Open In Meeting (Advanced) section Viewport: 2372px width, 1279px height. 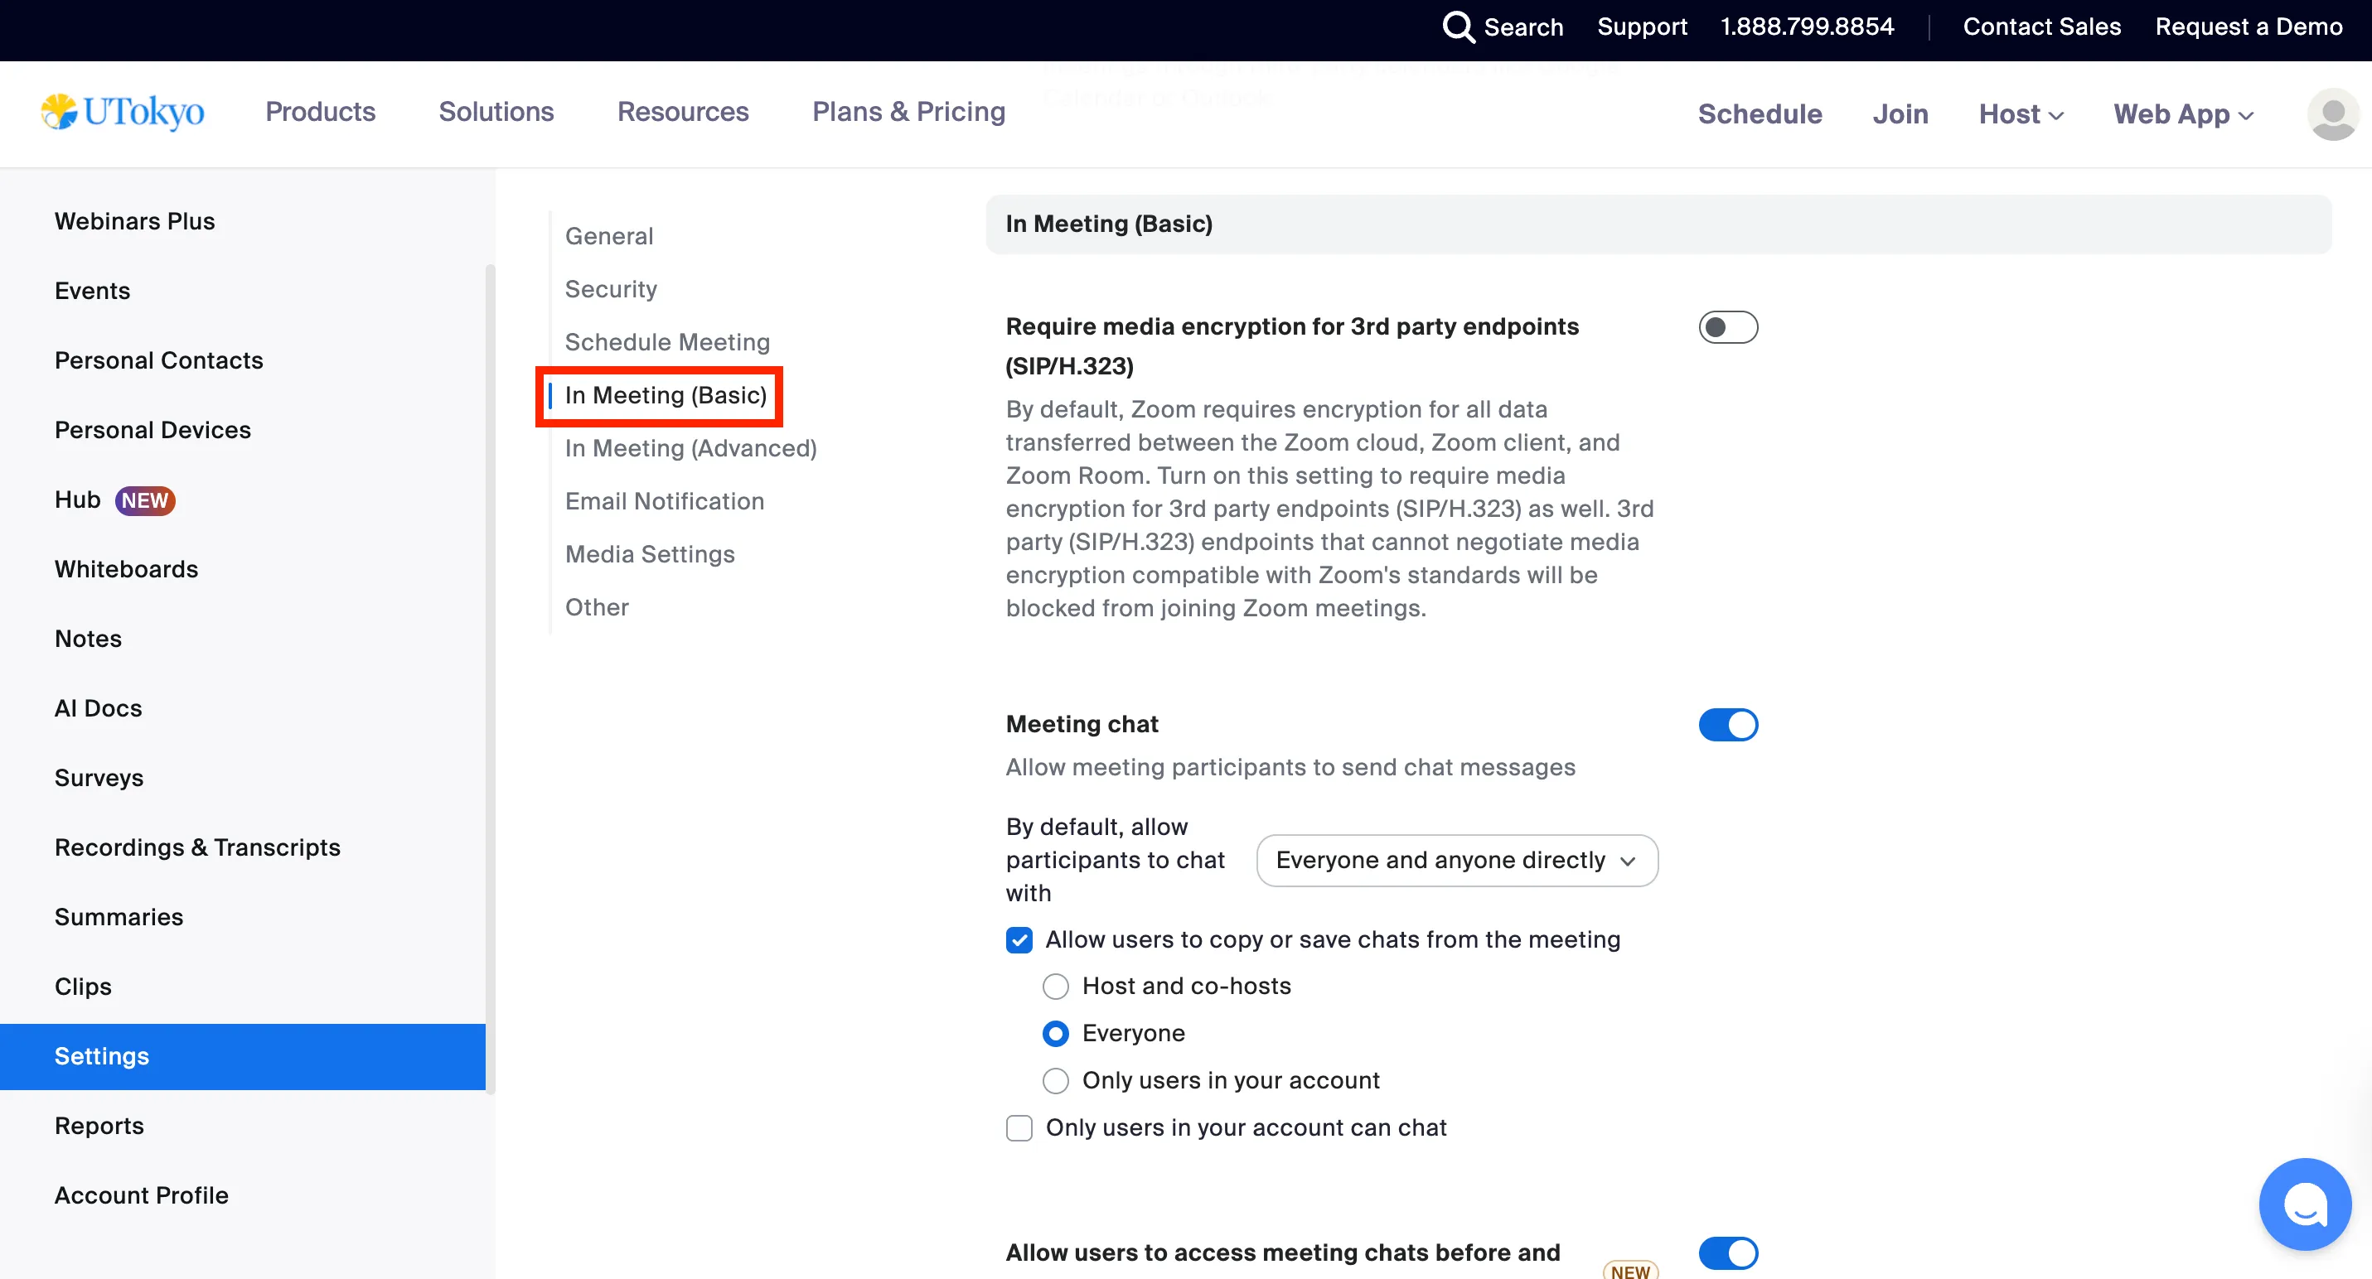tap(690, 448)
